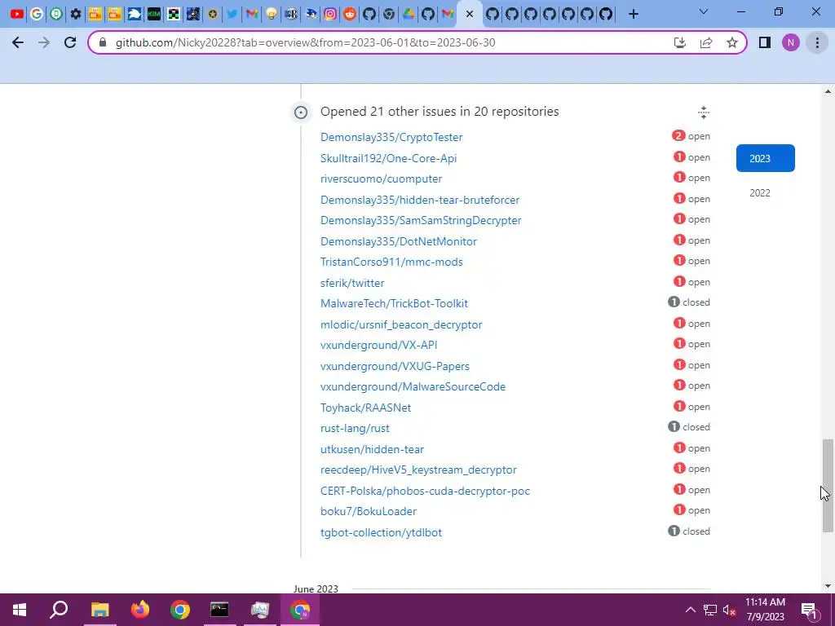Image resolution: width=835 pixels, height=626 pixels.
Task: Reload the GitHub page
Action: point(70,42)
